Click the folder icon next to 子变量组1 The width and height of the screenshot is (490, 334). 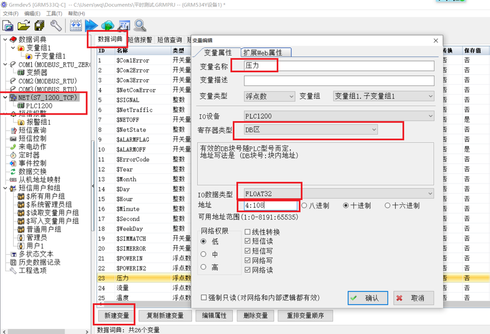(x=29, y=56)
